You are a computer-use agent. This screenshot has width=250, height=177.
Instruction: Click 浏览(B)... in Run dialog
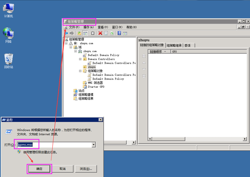tap(86, 169)
